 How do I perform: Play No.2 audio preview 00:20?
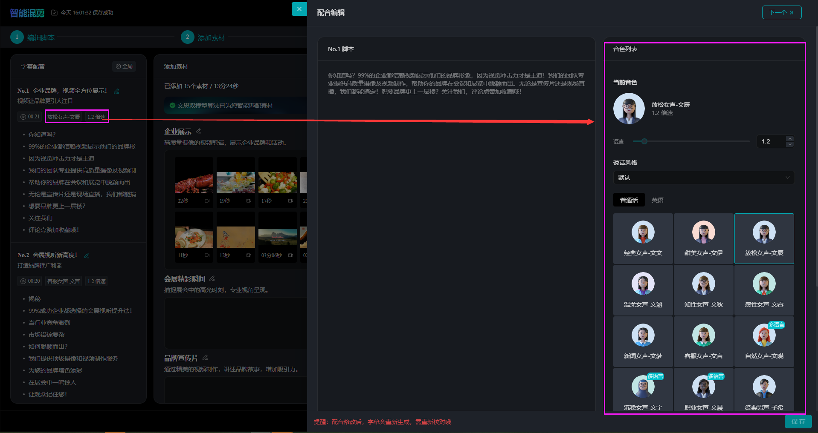coord(30,281)
